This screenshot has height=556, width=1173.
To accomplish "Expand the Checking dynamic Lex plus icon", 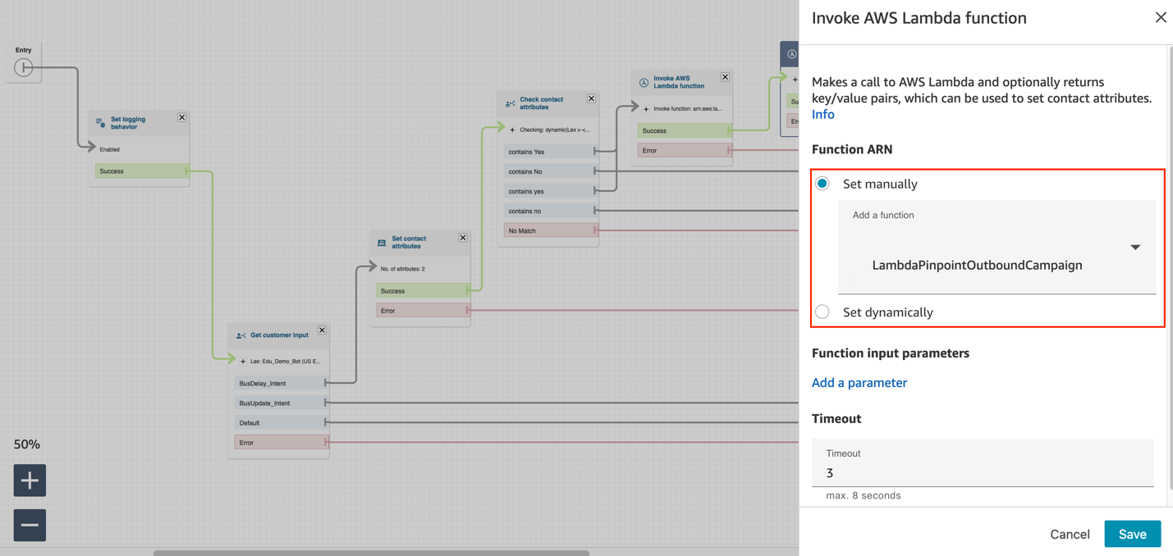I will click(512, 130).
